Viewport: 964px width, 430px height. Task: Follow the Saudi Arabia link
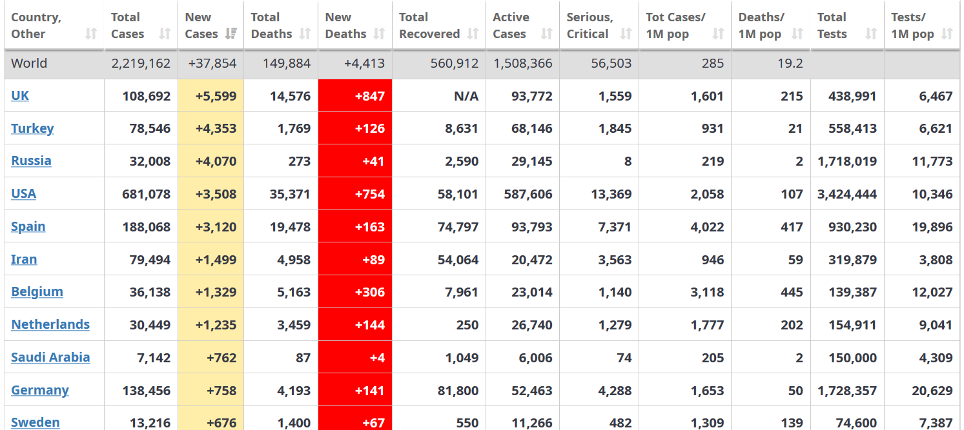[50, 357]
